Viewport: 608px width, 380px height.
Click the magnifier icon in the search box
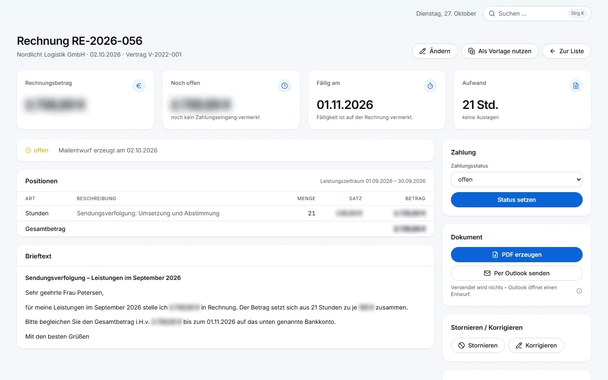pyautogui.click(x=492, y=14)
